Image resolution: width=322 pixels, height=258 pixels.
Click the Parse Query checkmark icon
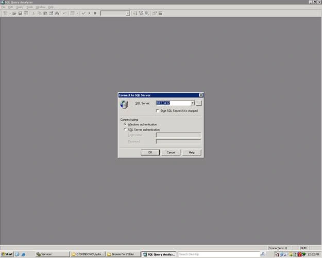(83, 13)
